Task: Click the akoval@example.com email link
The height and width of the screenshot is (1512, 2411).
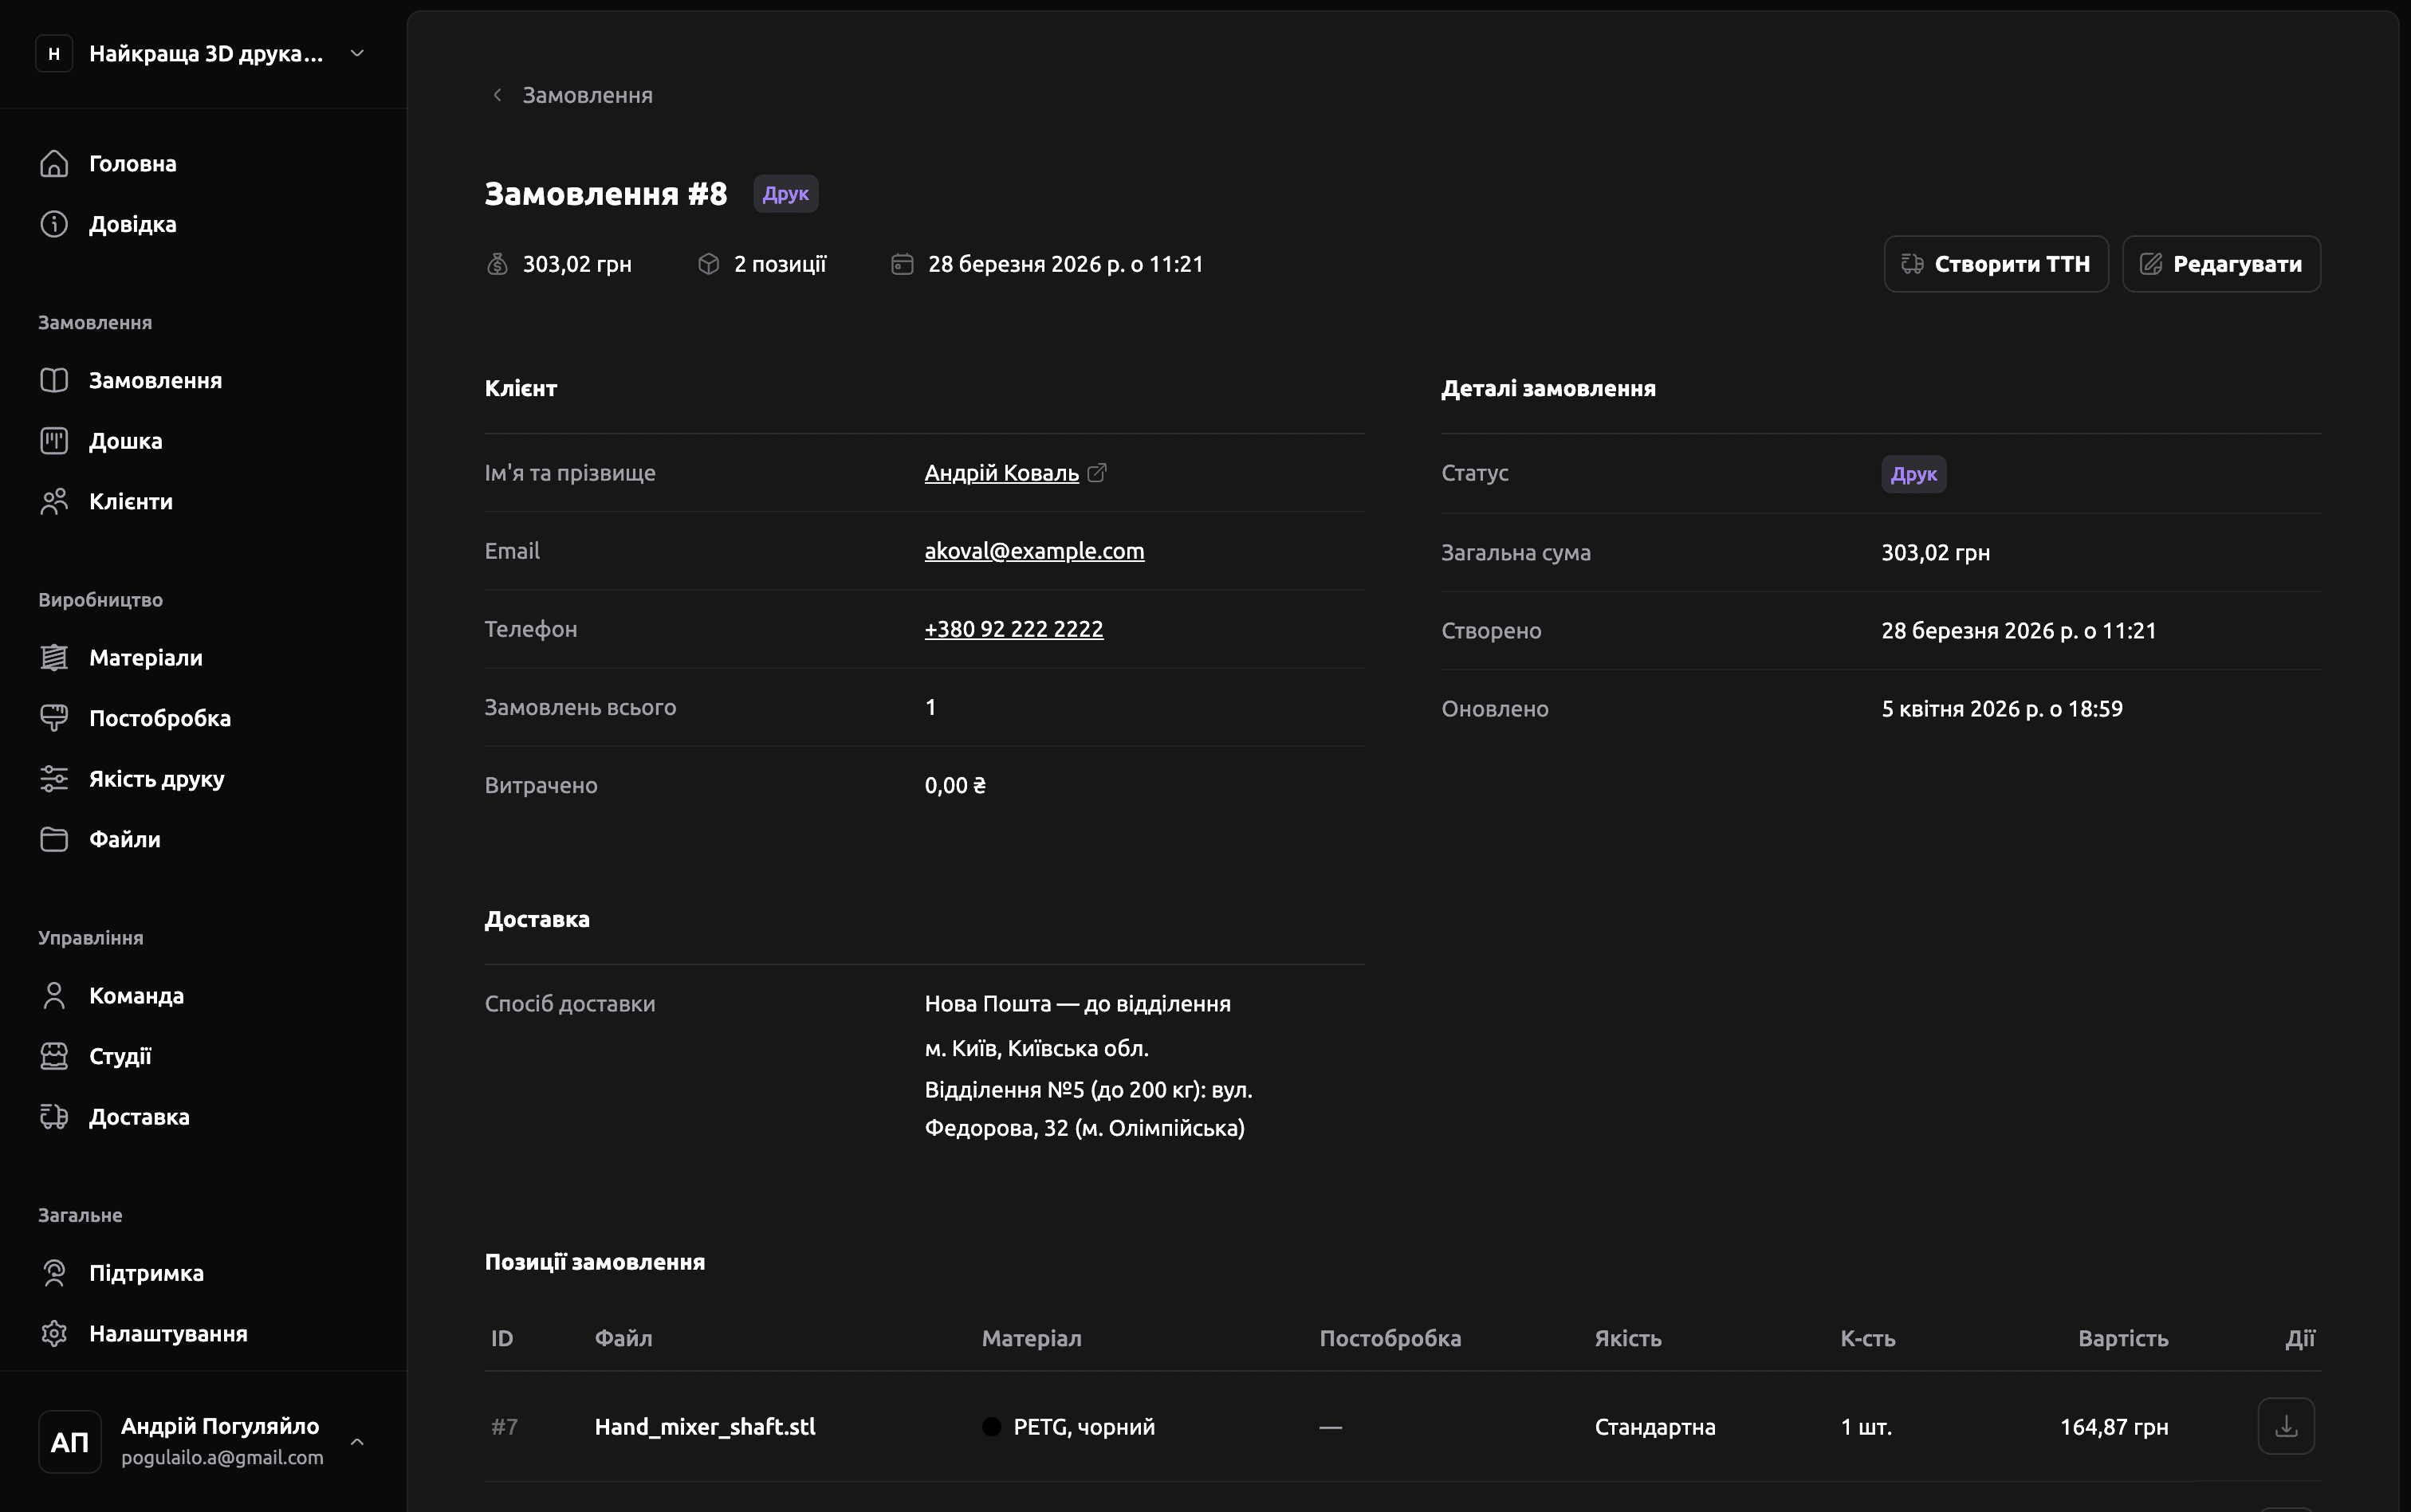Action: 1033,551
